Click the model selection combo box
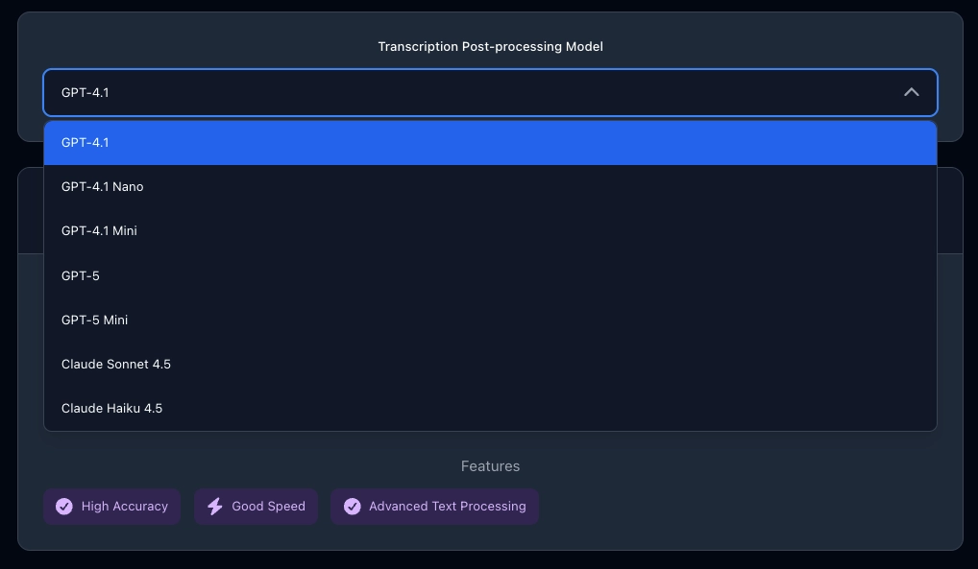Screen dimensions: 978x569 490,92
